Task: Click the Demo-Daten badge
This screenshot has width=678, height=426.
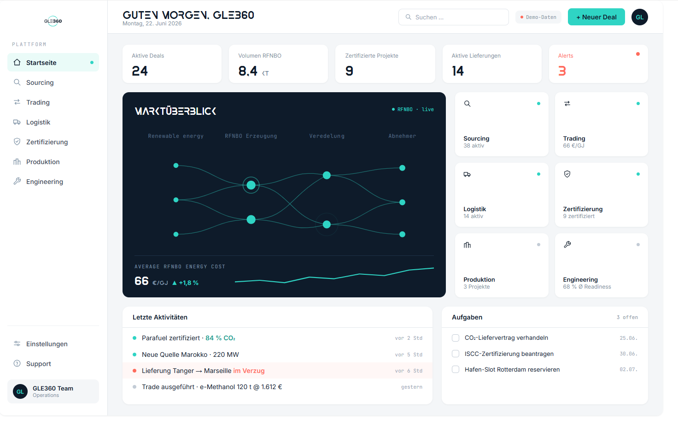Action: coord(538,17)
